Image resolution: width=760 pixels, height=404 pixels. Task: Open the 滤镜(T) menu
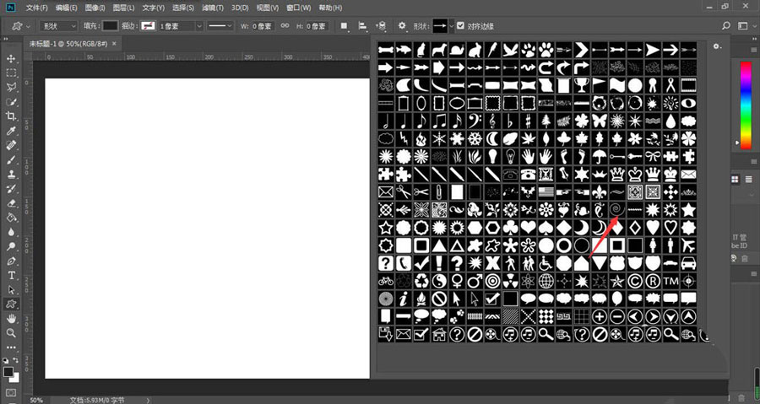[x=212, y=8]
